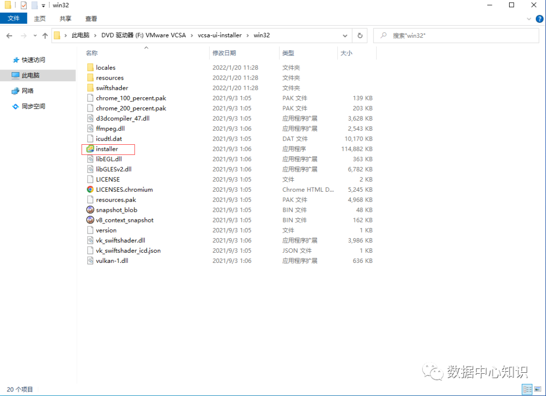Refresh the current folder view
Image resolution: width=546 pixels, height=396 pixels.
pyautogui.click(x=360, y=35)
